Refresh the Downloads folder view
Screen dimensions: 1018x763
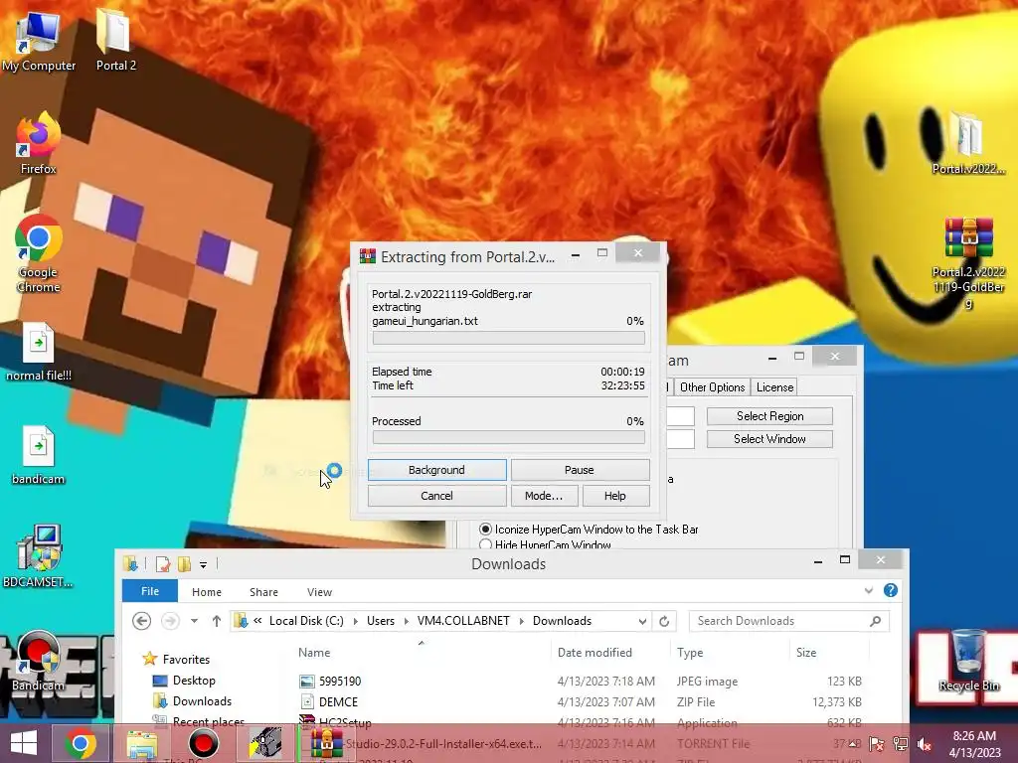(x=663, y=621)
